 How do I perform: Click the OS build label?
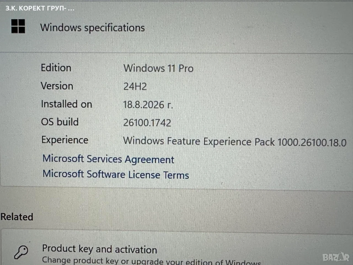(60, 122)
